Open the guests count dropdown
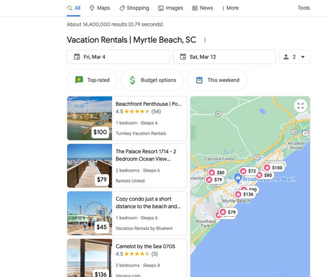Image resolution: width=332 pixels, height=277 pixels. (x=294, y=57)
